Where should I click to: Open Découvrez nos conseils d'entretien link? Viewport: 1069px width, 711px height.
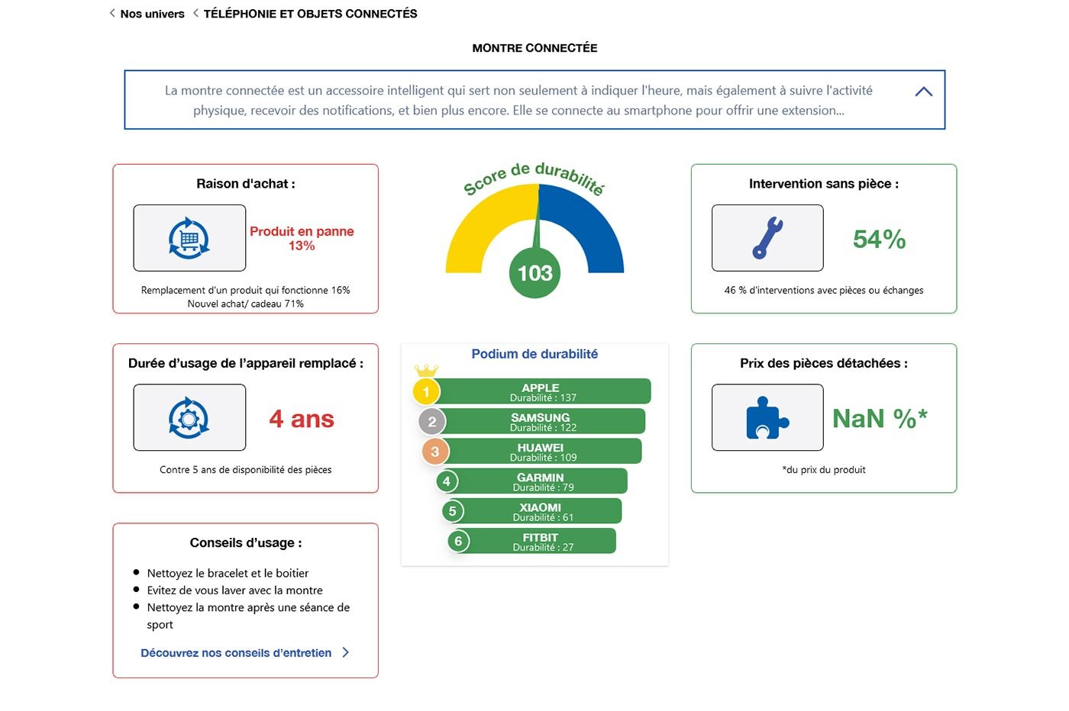tap(236, 653)
